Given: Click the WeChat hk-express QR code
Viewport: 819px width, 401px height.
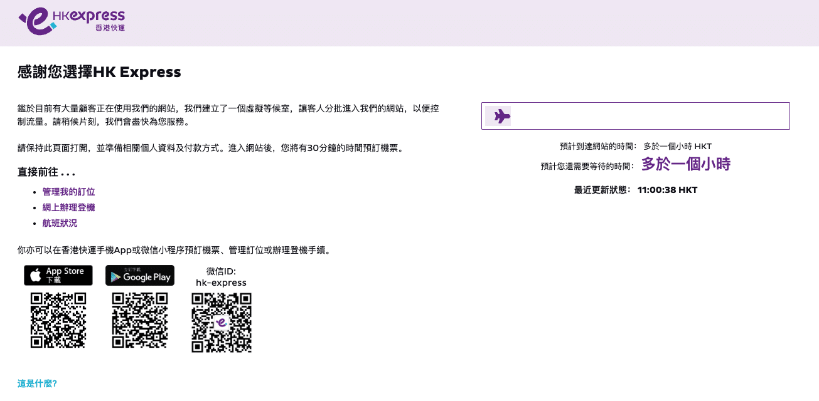Looking at the screenshot, I should coord(222,323).
